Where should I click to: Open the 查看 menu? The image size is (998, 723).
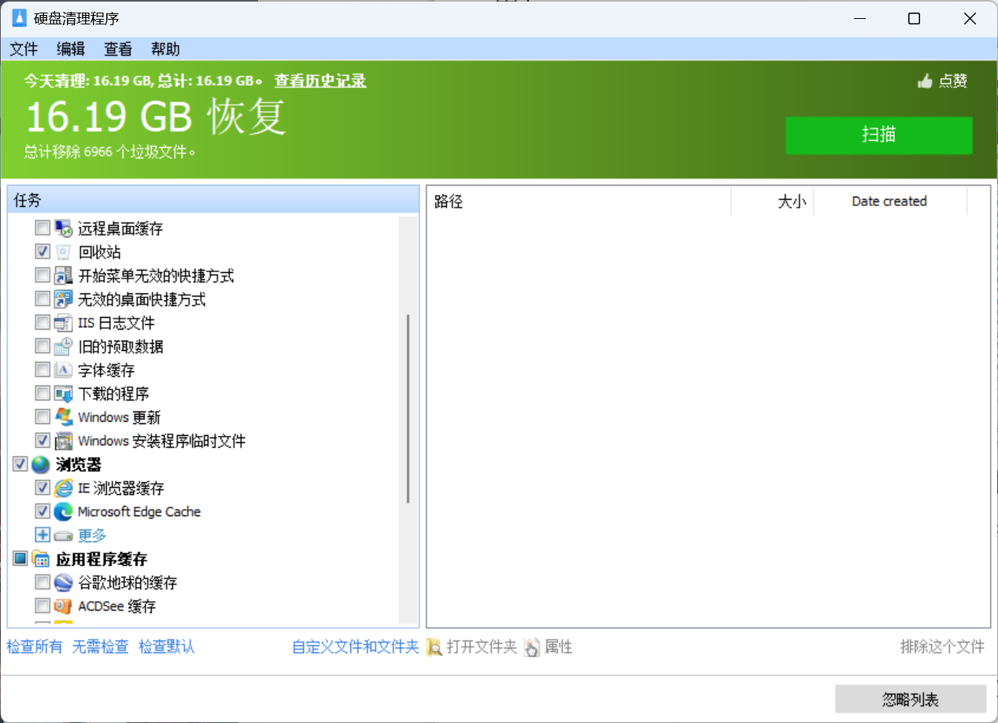pyautogui.click(x=118, y=49)
